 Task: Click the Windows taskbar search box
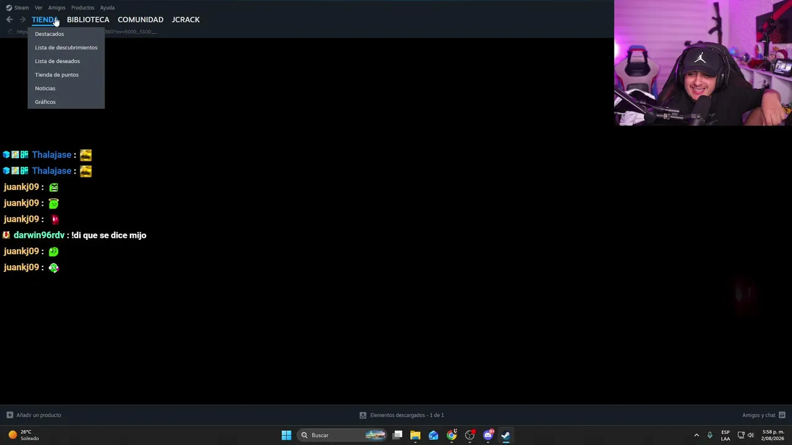tap(342, 435)
